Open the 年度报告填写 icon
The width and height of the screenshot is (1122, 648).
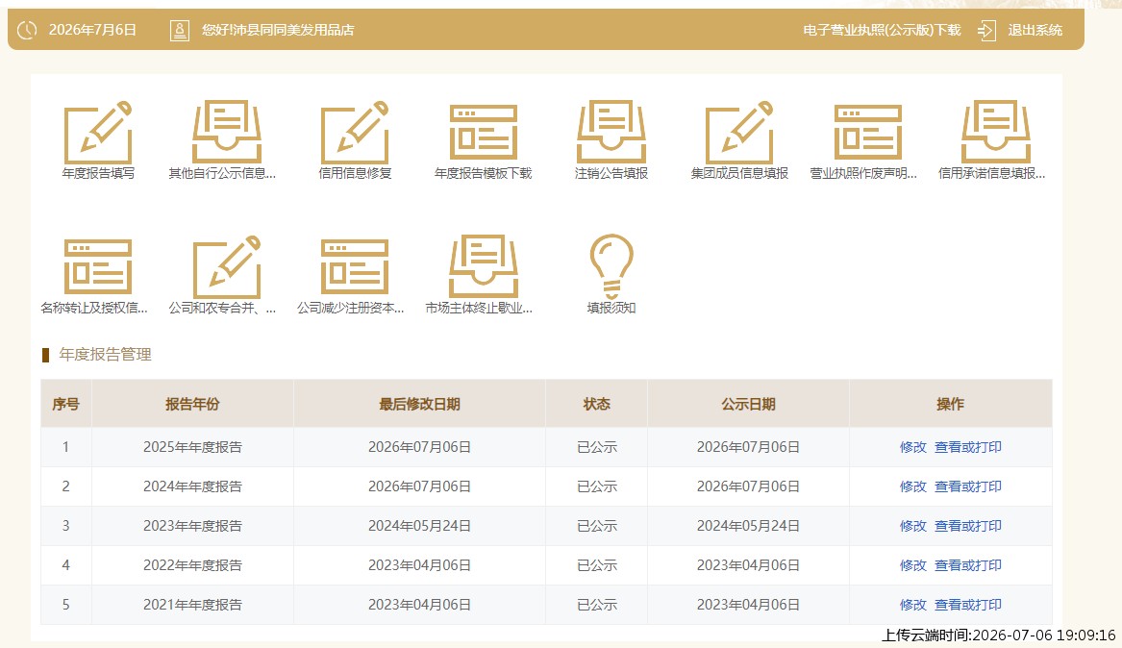click(x=98, y=133)
